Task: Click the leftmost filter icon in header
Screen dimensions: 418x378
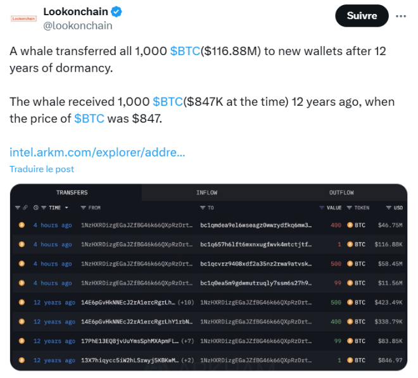Action: click(18, 208)
